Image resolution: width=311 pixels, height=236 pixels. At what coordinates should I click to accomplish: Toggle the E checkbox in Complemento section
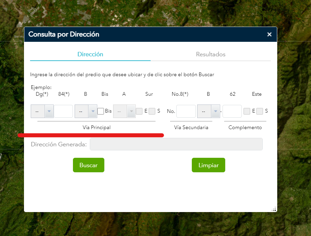247,111
